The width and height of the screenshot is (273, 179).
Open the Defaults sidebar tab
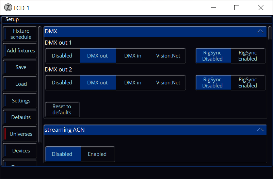click(x=21, y=117)
